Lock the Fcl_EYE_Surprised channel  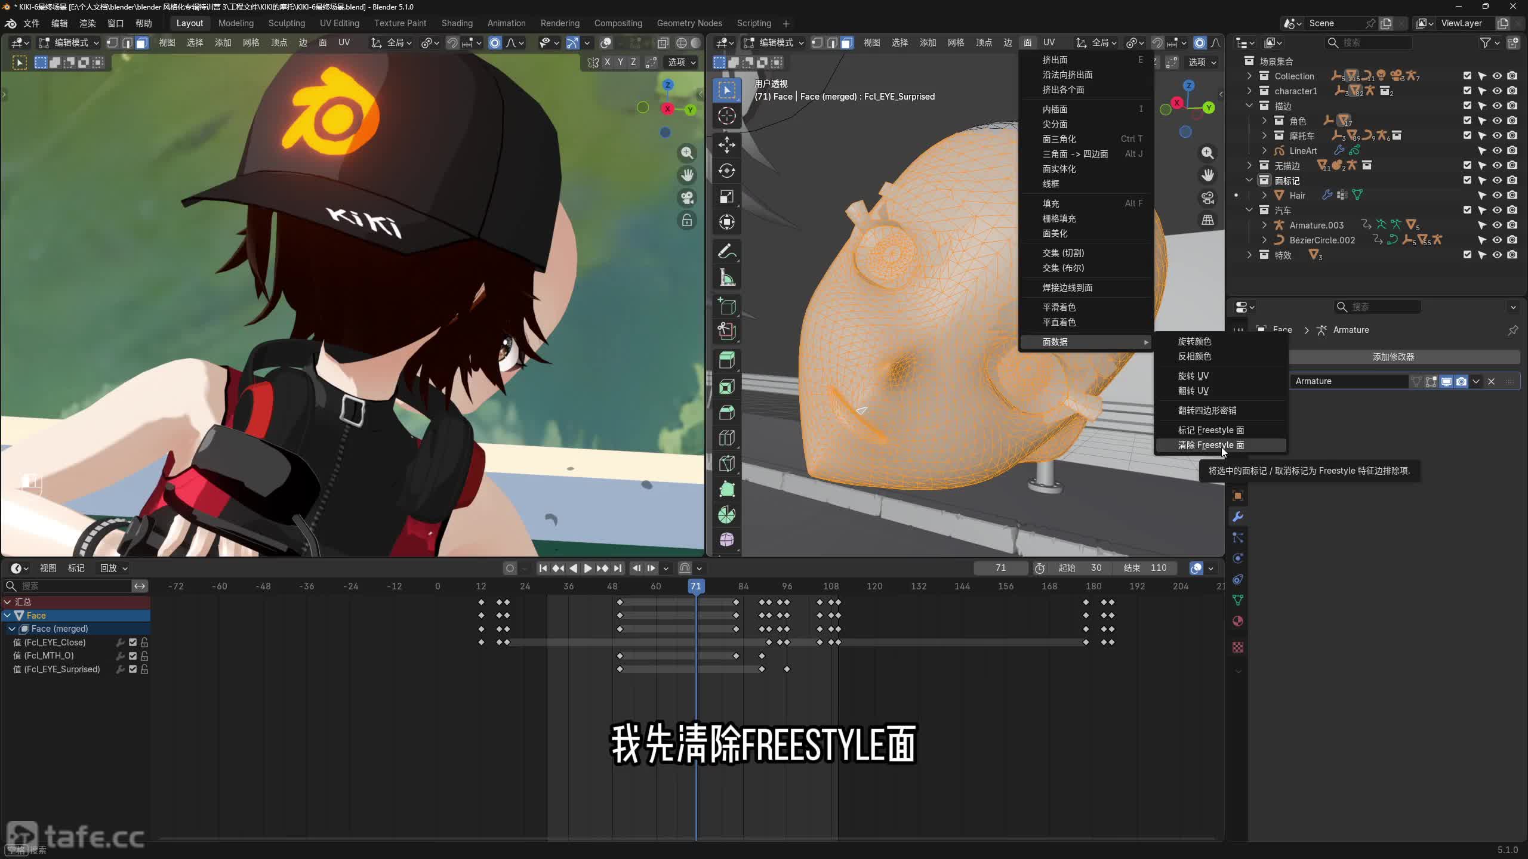click(144, 669)
